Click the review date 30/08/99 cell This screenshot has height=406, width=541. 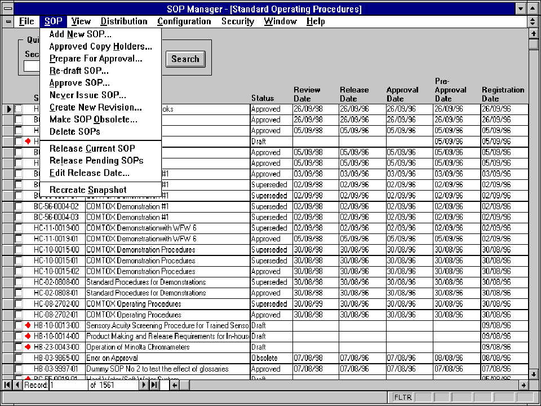tap(316, 304)
